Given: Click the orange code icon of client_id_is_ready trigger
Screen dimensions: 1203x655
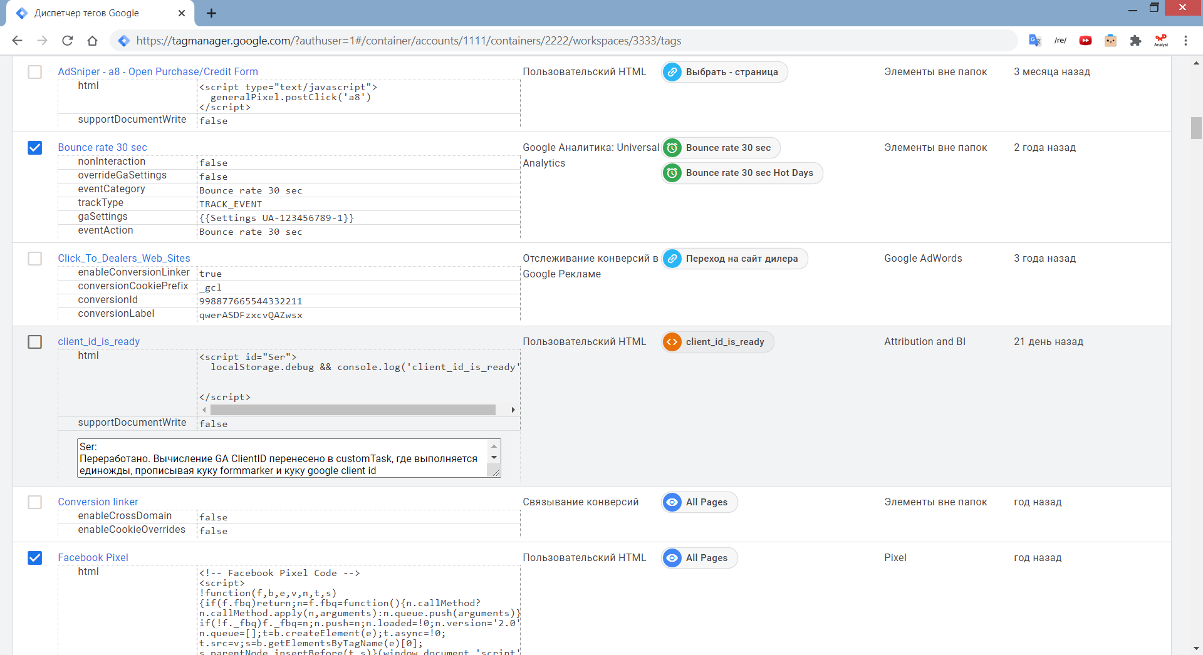Looking at the screenshot, I should (672, 342).
